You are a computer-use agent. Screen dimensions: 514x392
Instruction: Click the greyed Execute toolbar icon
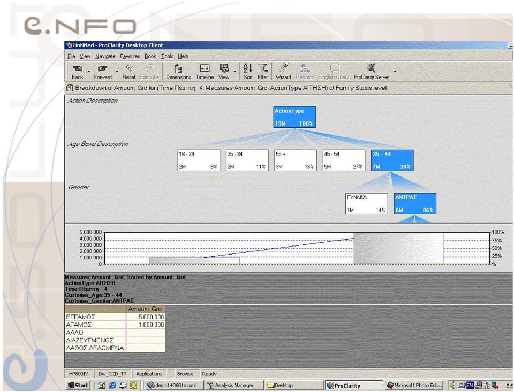point(149,72)
